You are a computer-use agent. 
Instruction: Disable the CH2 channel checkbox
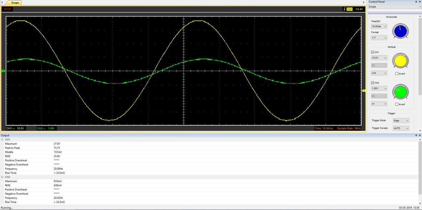373,83
